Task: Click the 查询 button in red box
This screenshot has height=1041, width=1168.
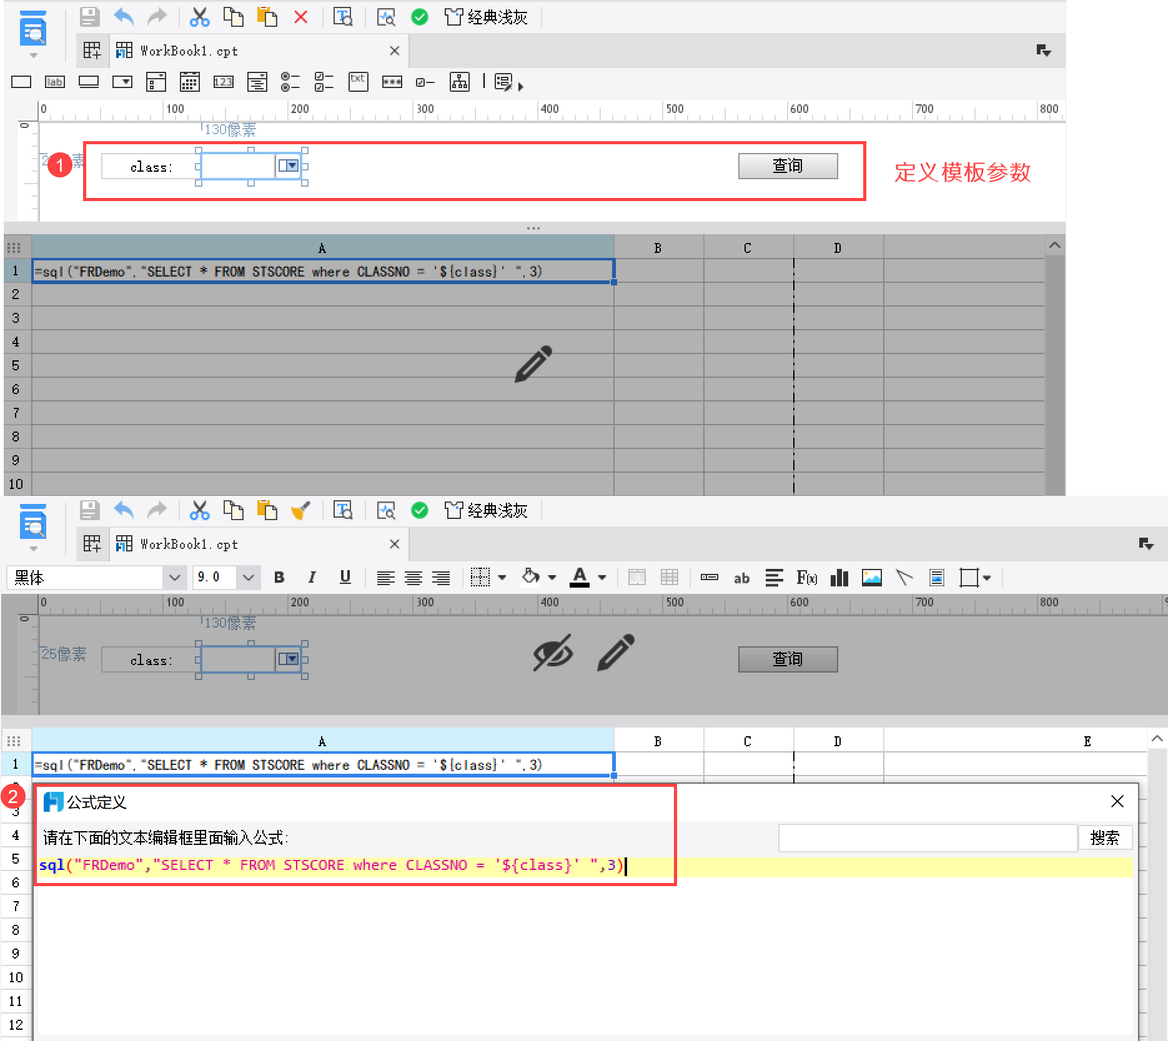Action: [788, 166]
